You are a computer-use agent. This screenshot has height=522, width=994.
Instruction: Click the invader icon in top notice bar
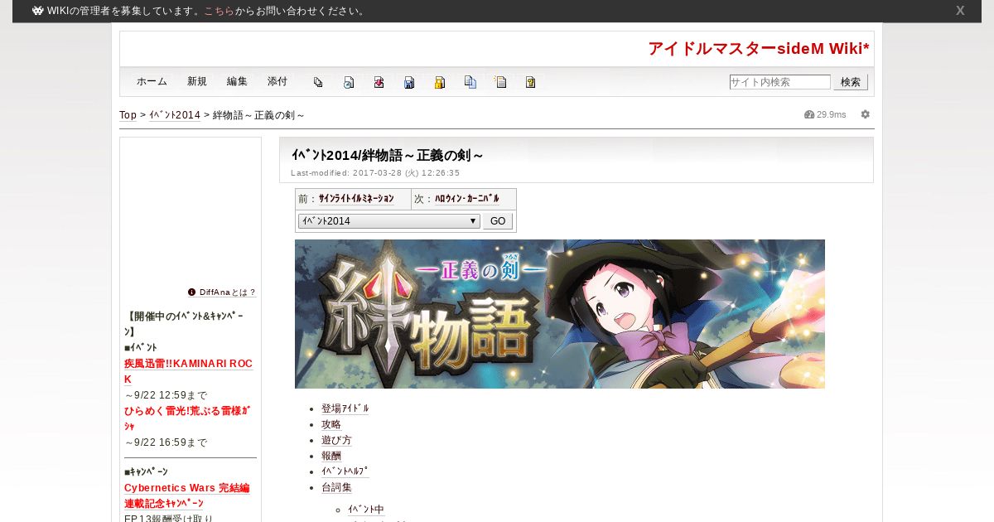[38, 11]
